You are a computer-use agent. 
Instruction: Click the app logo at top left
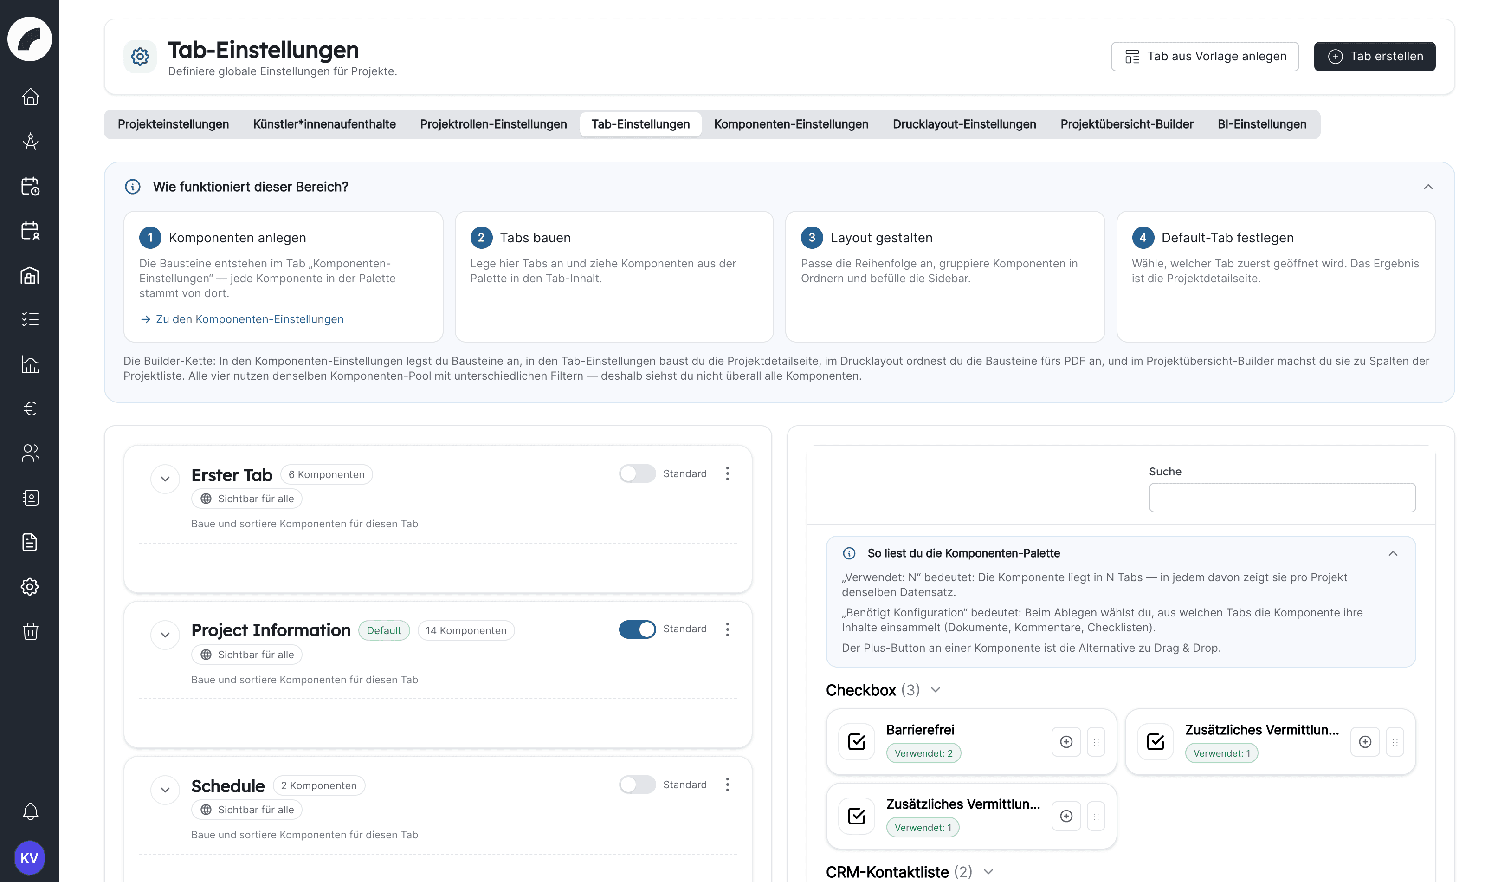[x=30, y=39]
